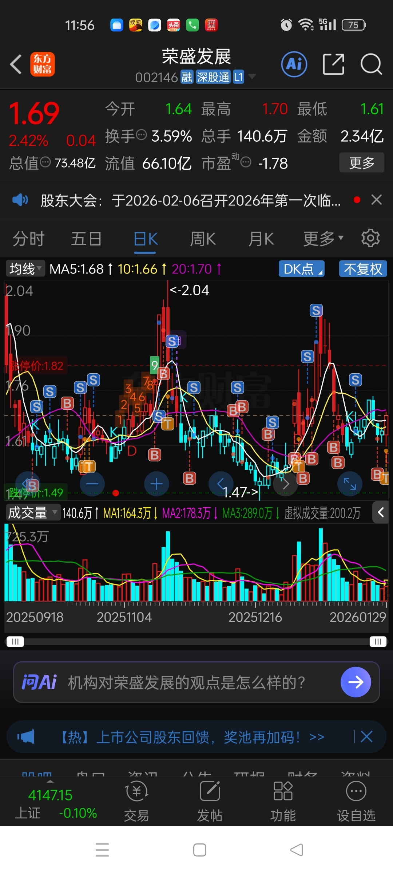
Task: Move chart left with arrow button
Action: tap(221, 484)
